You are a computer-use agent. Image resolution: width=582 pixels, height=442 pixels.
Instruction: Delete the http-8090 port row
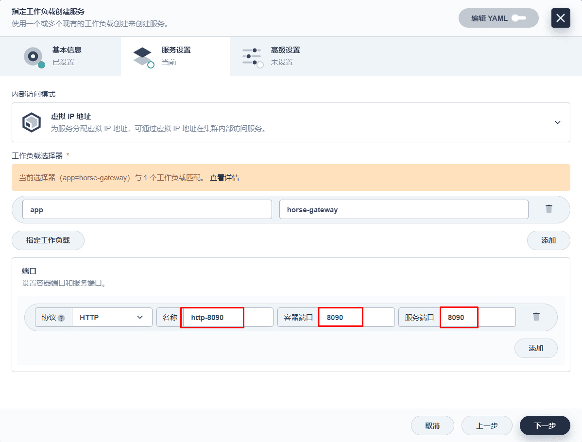point(536,317)
